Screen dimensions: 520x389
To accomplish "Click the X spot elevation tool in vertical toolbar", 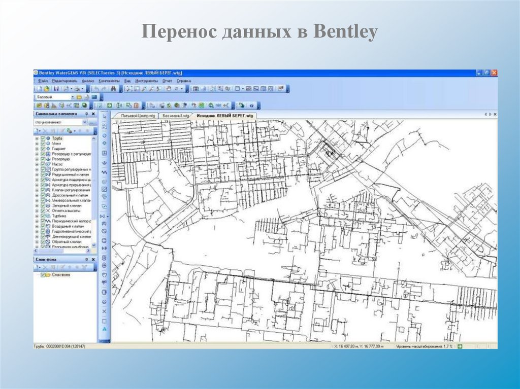I will pyautogui.click(x=104, y=310).
